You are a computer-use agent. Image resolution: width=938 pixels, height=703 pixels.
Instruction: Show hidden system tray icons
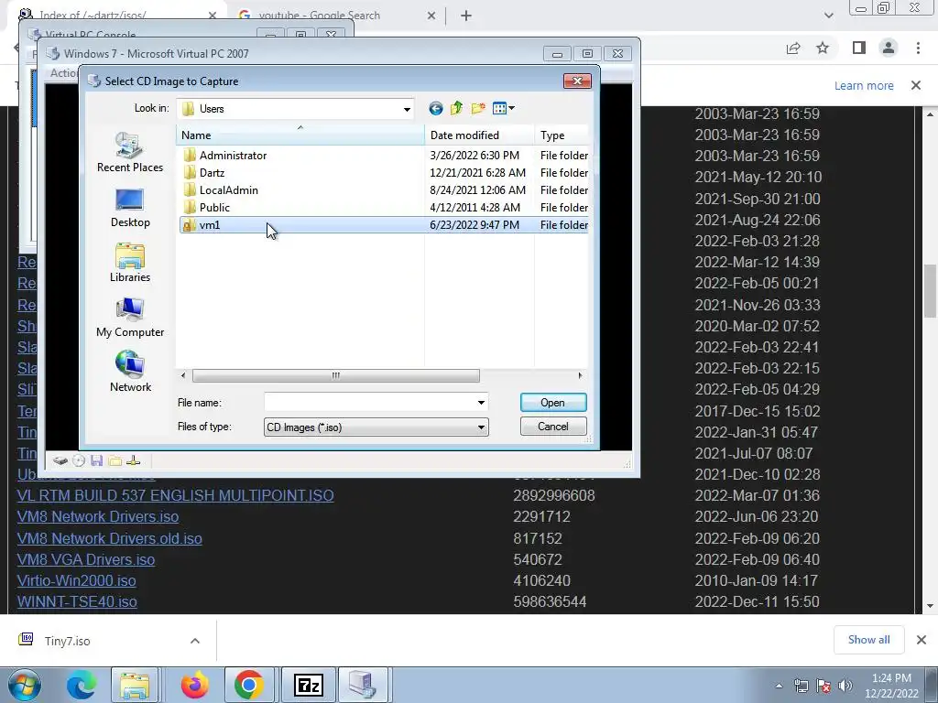[779, 687]
